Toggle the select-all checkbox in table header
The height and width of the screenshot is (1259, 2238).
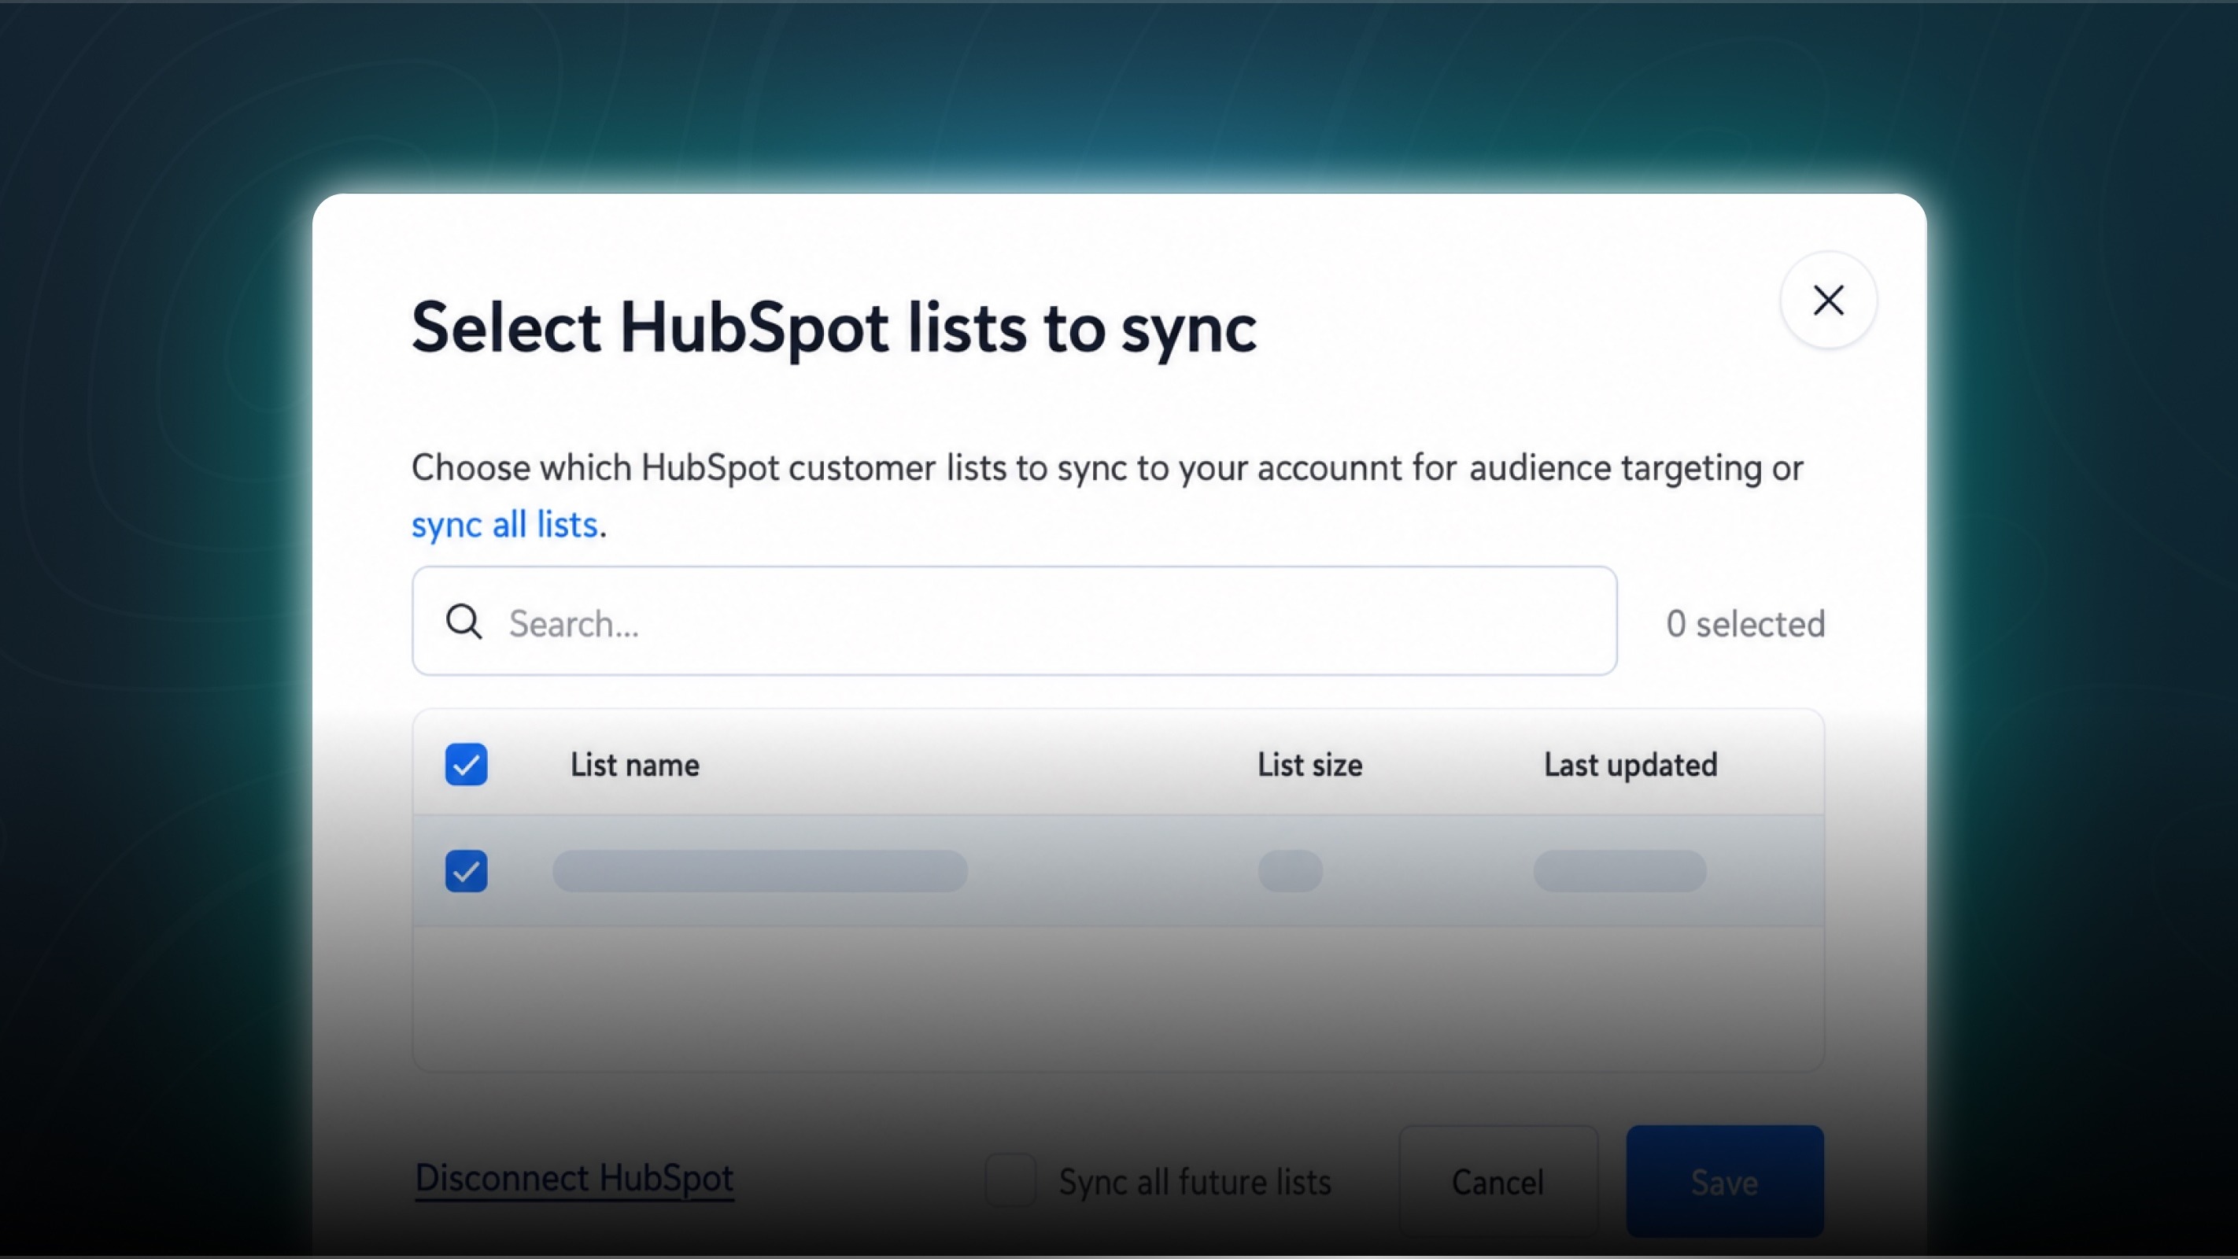click(x=467, y=765)
